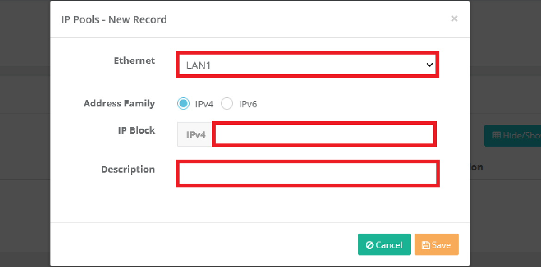
Task: Click the chevron arrow on Ethernet select
Action: pyautogui.click(x=429, y=65)
